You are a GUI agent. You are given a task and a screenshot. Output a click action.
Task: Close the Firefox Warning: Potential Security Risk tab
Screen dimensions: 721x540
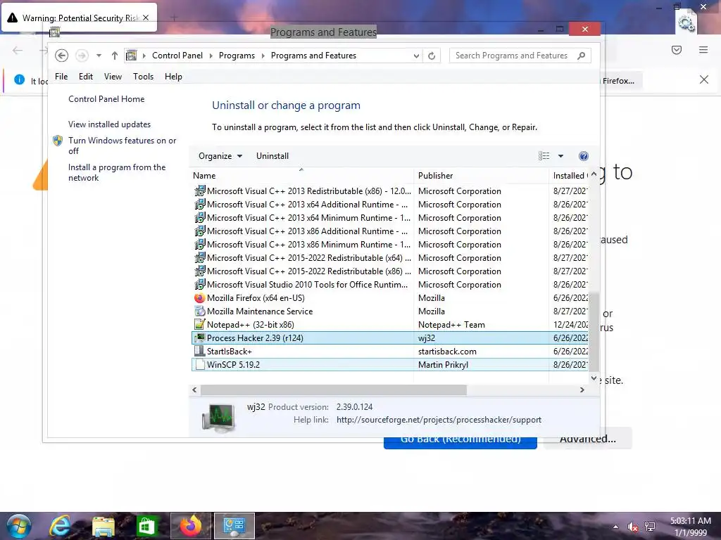[x=145, y=18]
